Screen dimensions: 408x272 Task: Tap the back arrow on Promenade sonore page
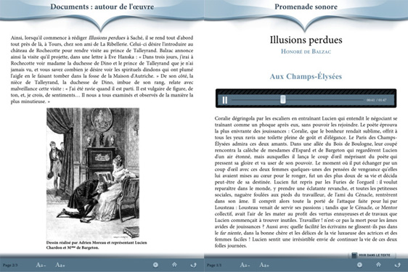(397, 265)
